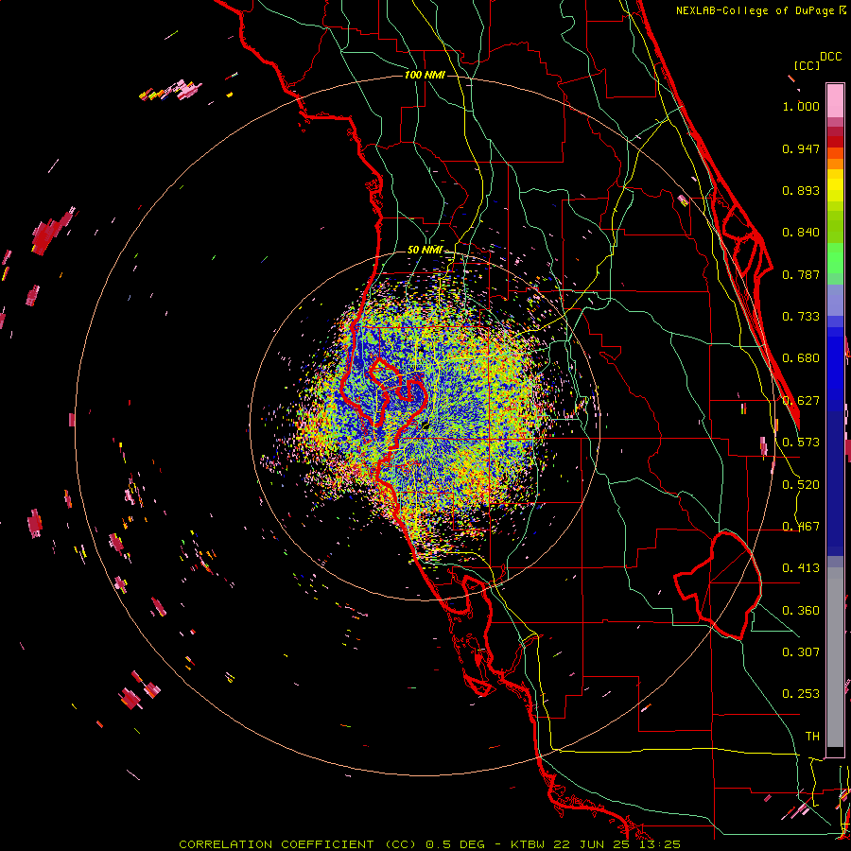
Task: Click the 0.413 scale value
Action: 801,568
